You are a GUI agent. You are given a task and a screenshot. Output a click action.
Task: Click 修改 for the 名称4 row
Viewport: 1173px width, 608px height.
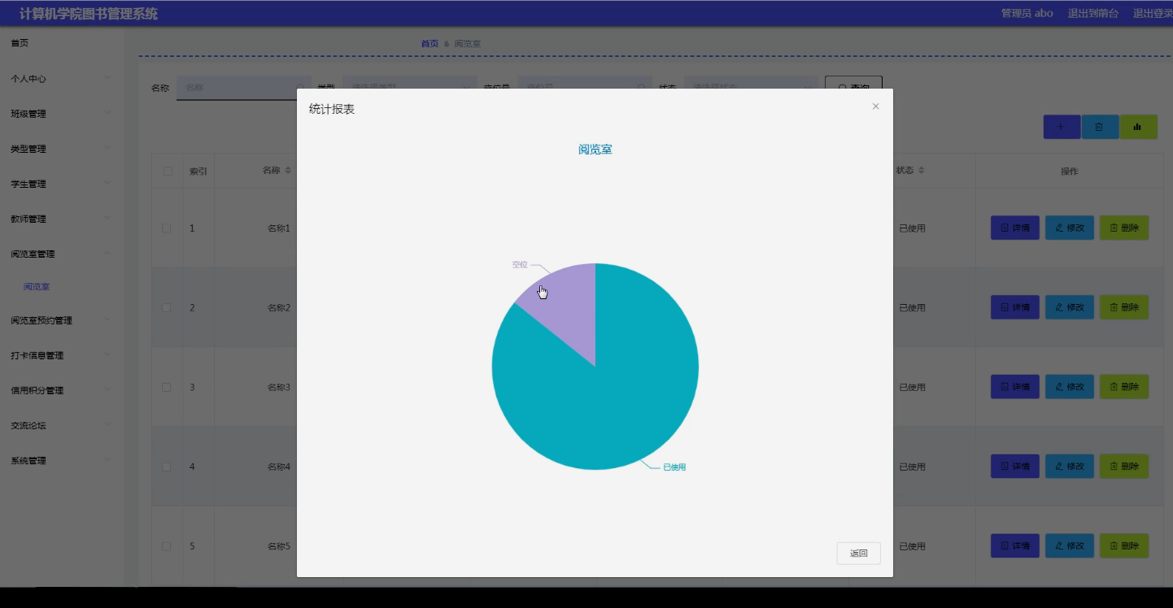point(1070,467)
